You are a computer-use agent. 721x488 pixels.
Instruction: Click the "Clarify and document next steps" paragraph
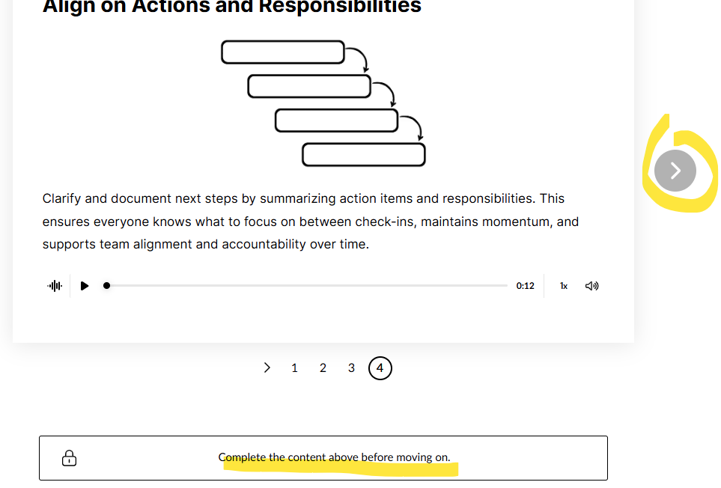click(x=310, y=222)
